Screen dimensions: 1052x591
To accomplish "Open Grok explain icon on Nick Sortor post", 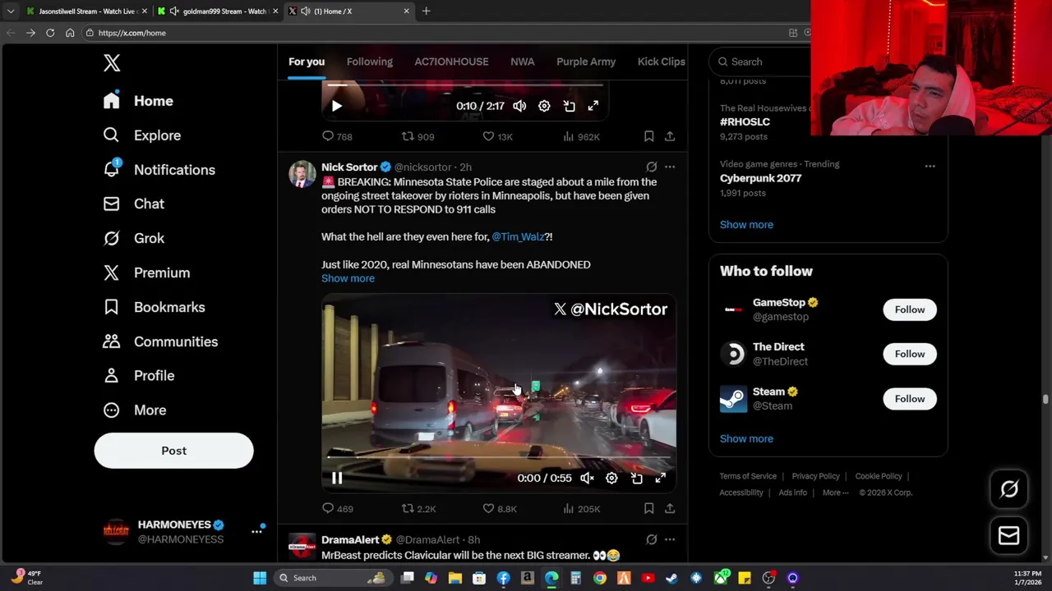I will (651, 167).
